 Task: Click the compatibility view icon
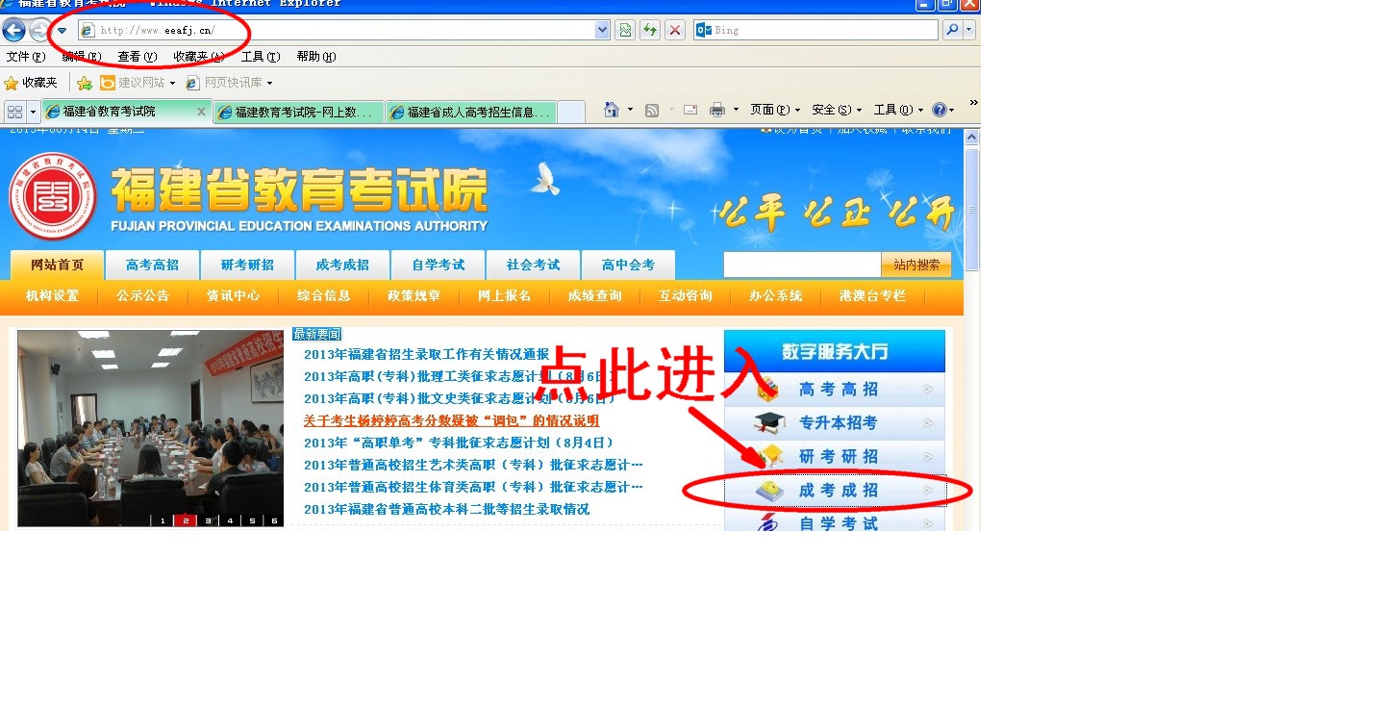[625, 30]
